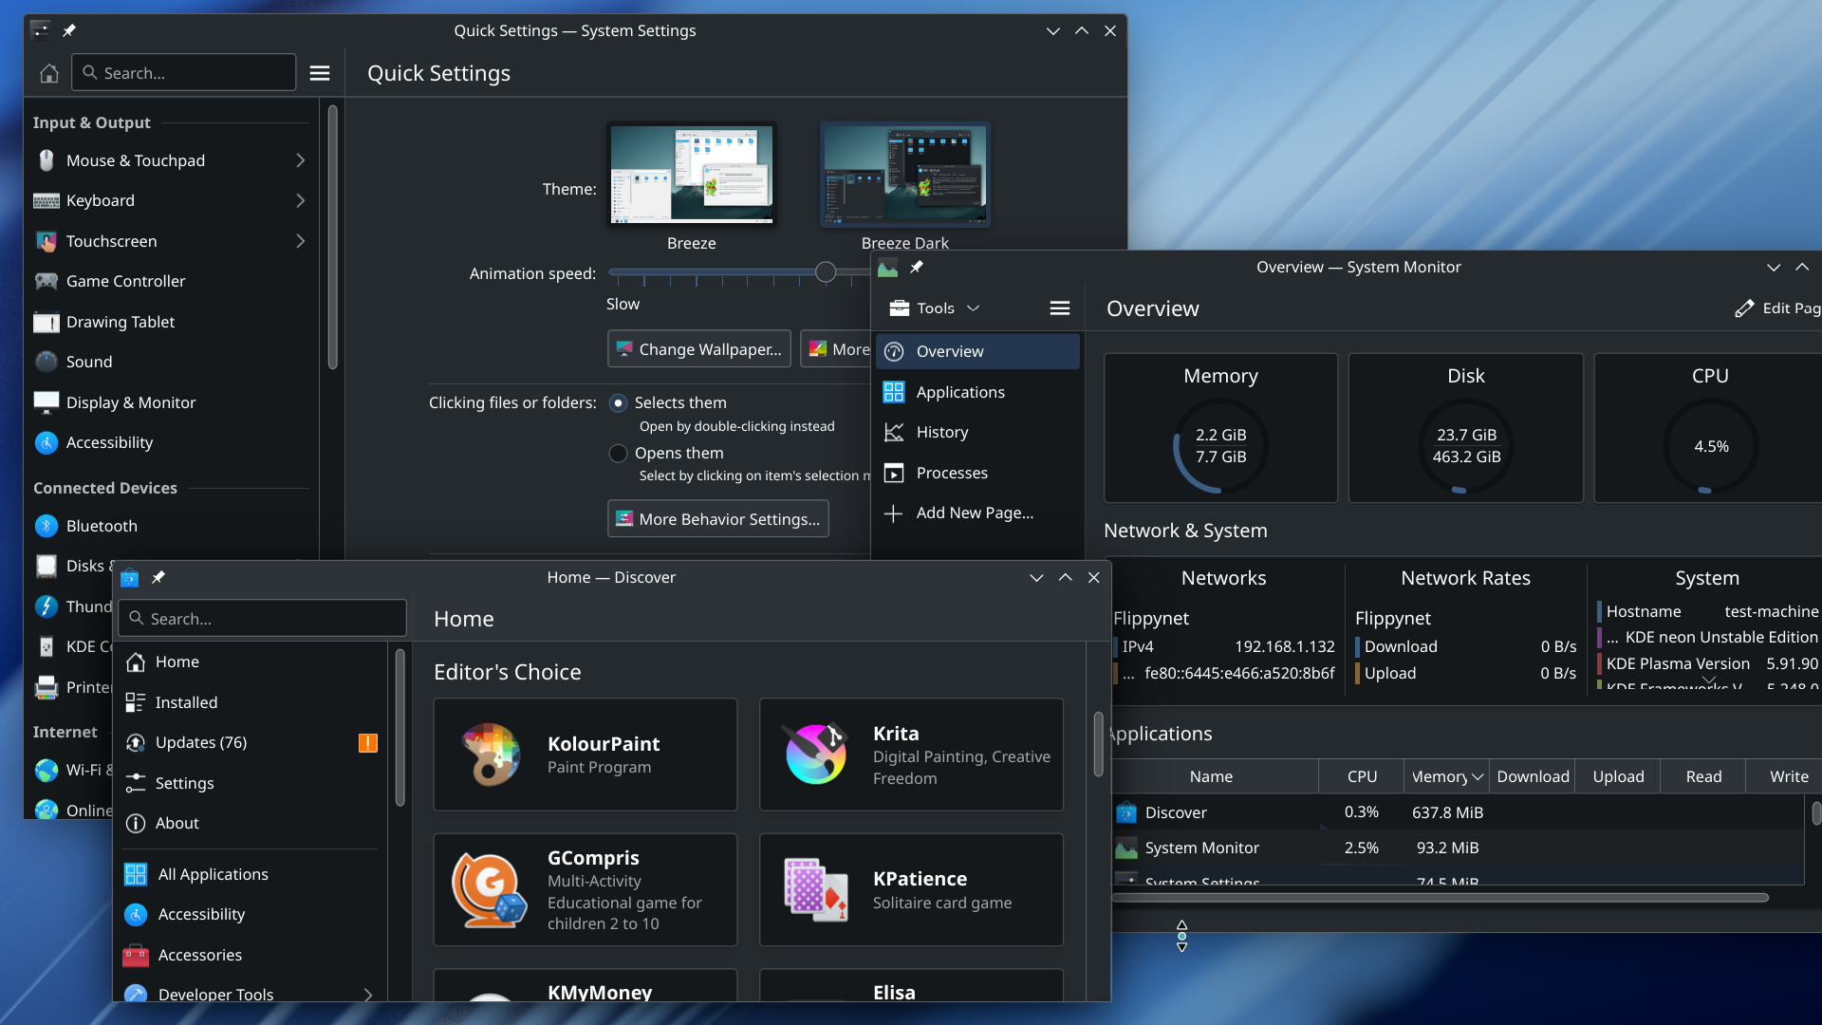Click the KolourPaint palette icon
1822x1025 pixels.
point(491,755)
